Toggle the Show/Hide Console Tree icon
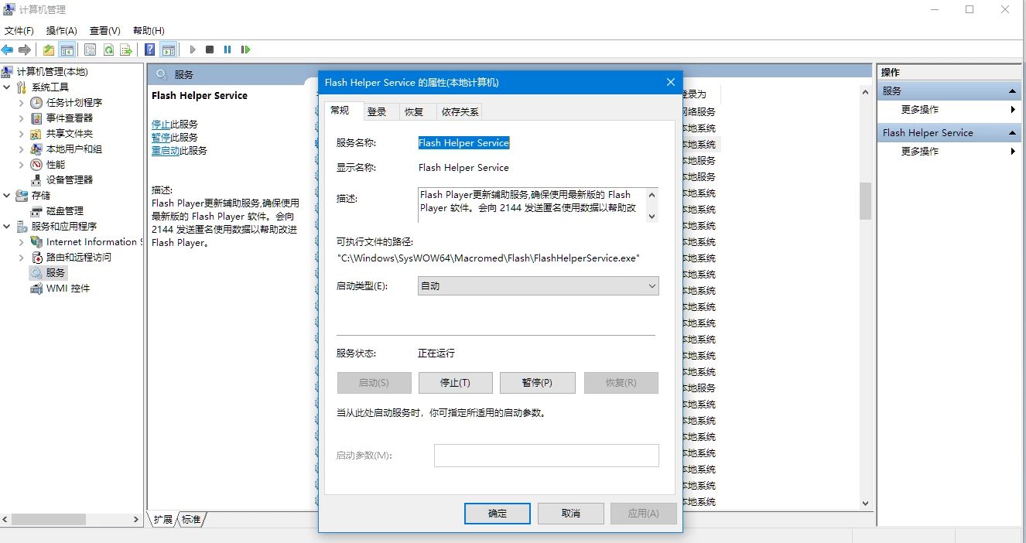 (x=67, y=50)
